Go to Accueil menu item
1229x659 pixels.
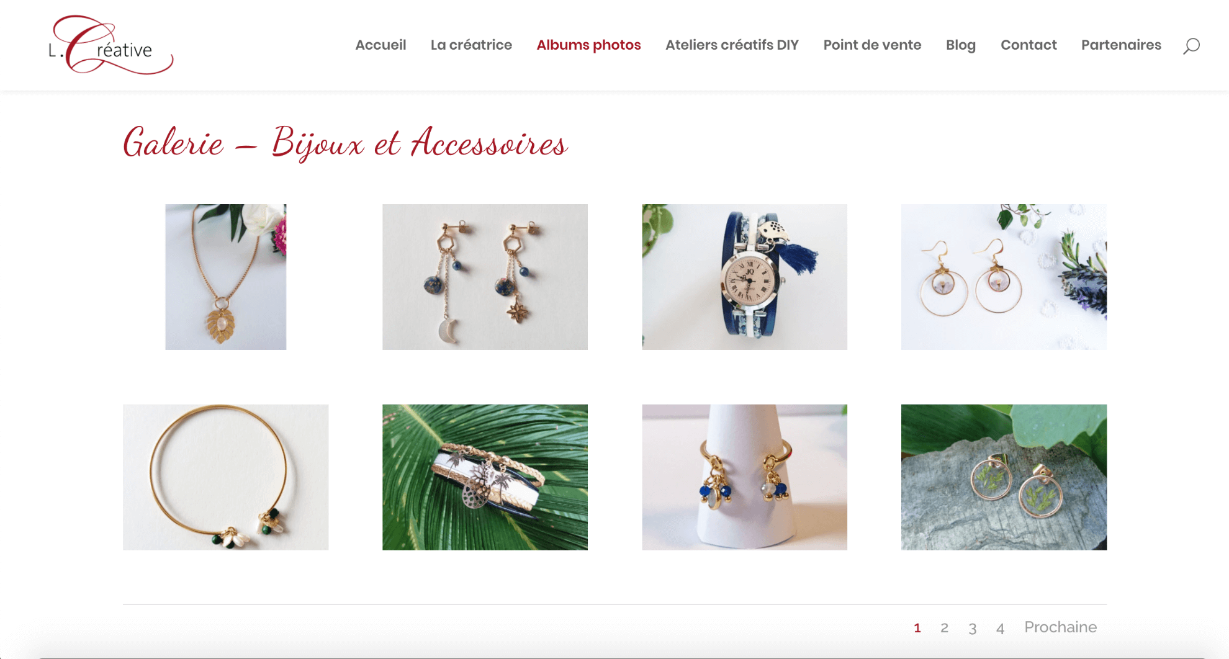point(380,45)
